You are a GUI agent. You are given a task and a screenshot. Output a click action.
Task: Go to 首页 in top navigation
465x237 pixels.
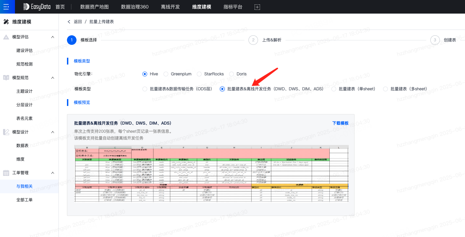60,7
